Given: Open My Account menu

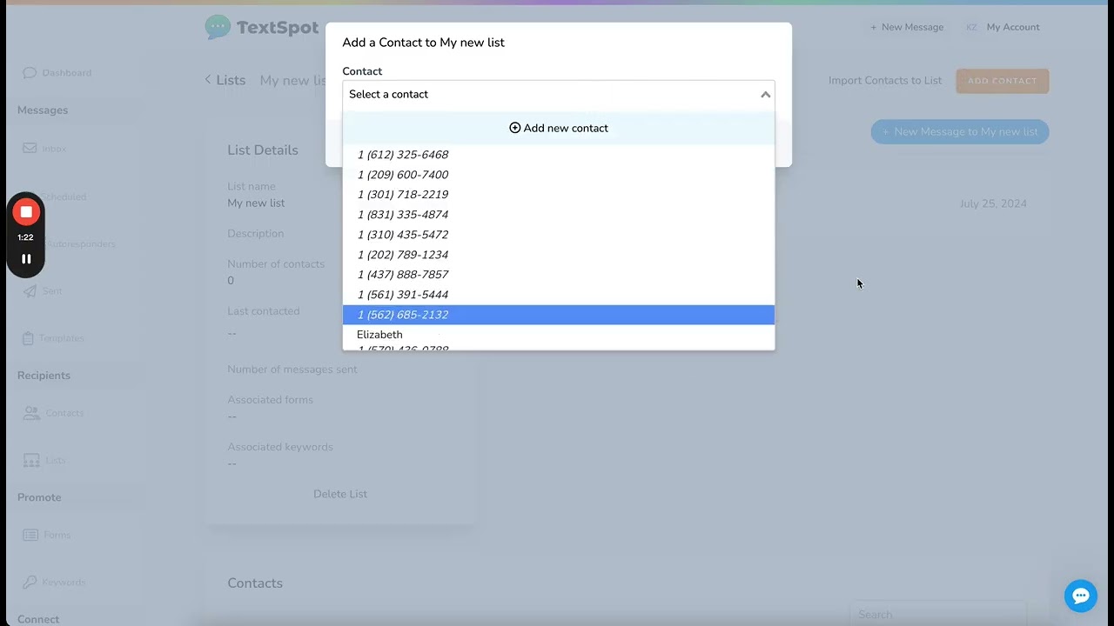Looking at the screenshot, I should coord(1003,28).
